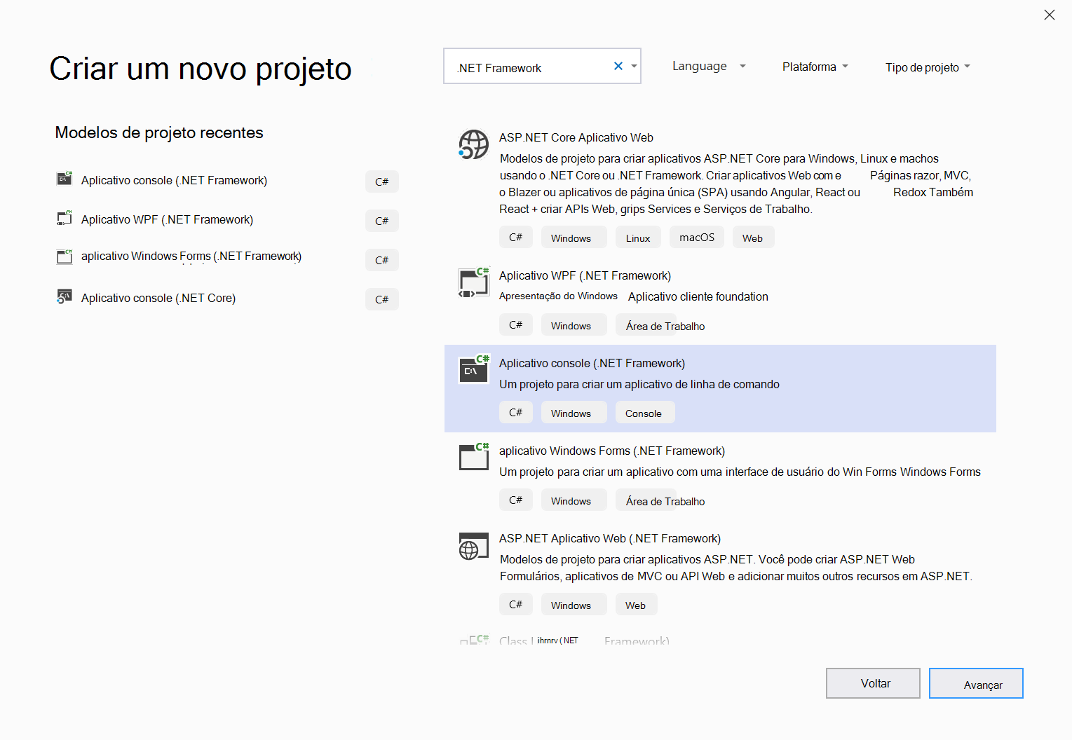Click 'Aplicativo cliente foundation' description text
Image resolution: width=1072 pixels, height=740 pixels.
[x=698, y=296]
